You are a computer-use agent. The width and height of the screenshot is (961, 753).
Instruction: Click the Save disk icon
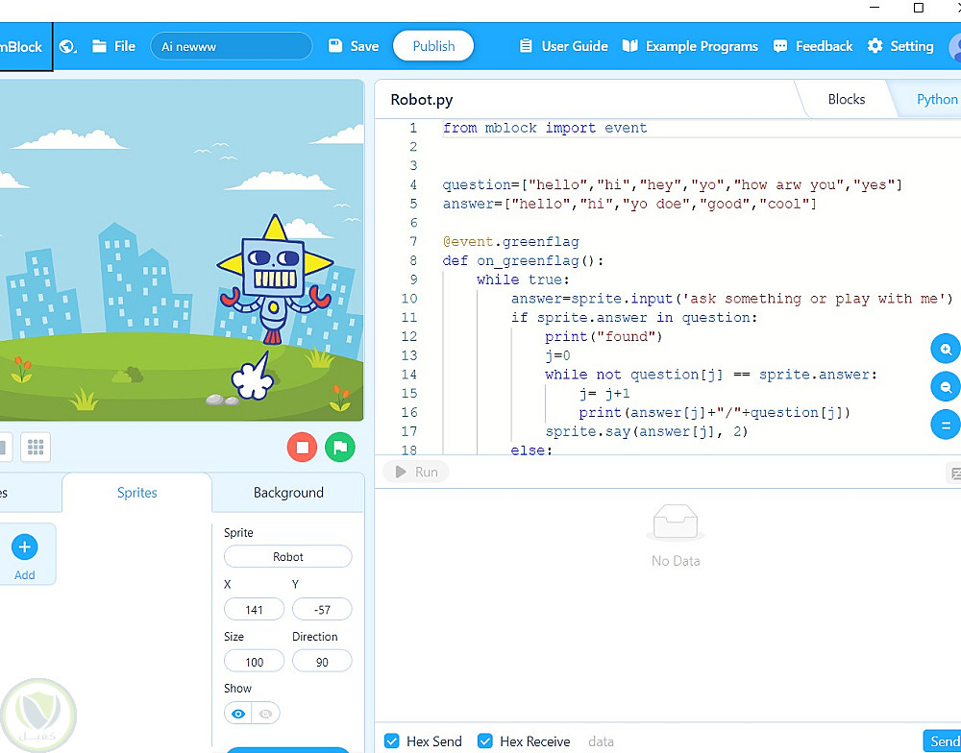(x=335, y=46)
